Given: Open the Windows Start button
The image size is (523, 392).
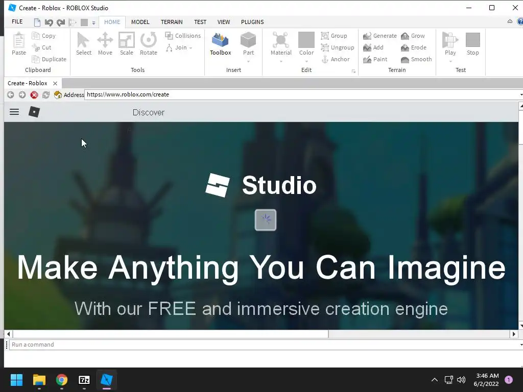Looking at the screenshot, I should click(16, 380).
